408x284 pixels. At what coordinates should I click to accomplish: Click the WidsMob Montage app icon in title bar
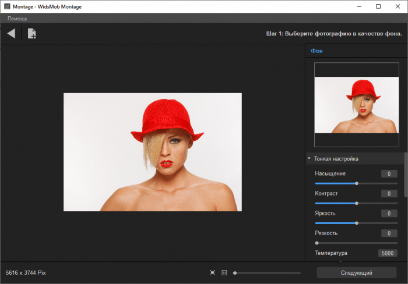pyautogui.click(x=6, y=6)
